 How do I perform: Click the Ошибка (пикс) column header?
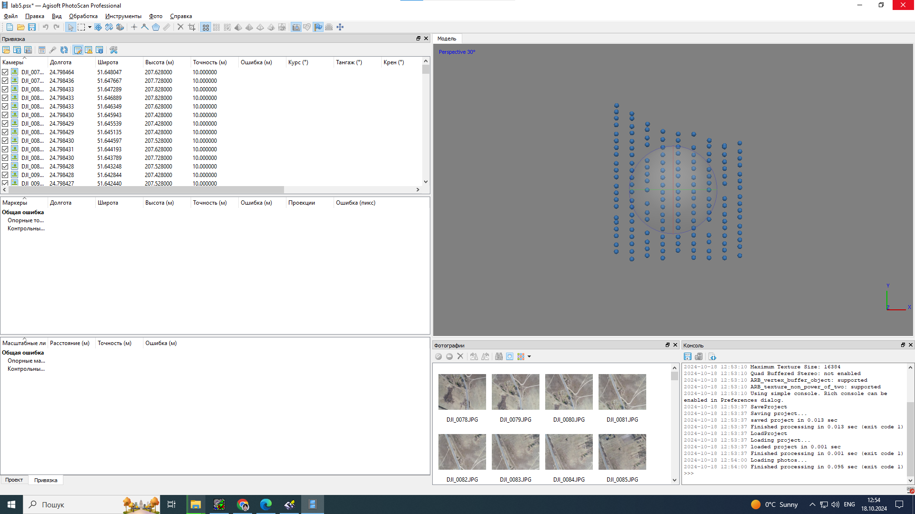pos(356,203)
